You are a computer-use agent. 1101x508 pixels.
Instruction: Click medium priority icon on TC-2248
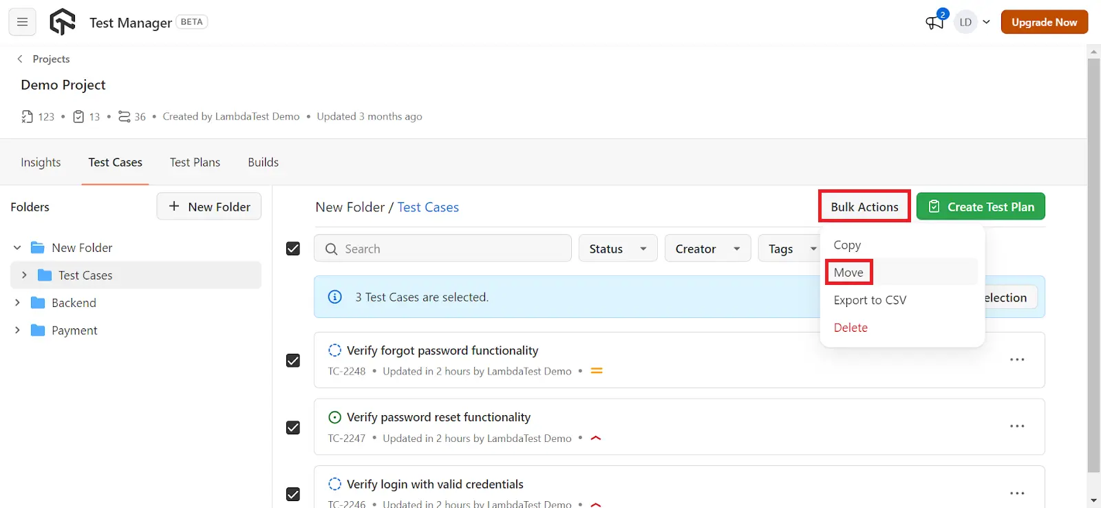click(597, 371)
